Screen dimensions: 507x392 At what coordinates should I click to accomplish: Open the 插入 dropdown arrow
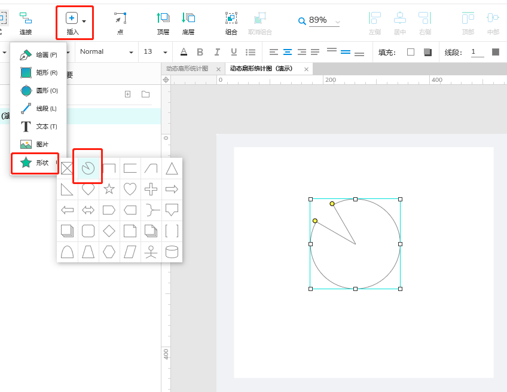[84, 22]
